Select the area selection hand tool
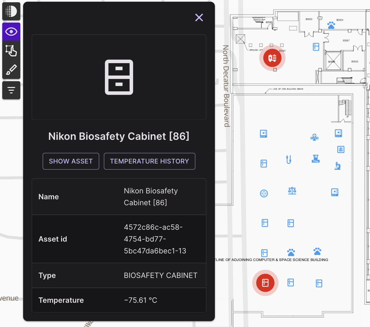Screen dimensions: 370x327 (x=11, y=51)
